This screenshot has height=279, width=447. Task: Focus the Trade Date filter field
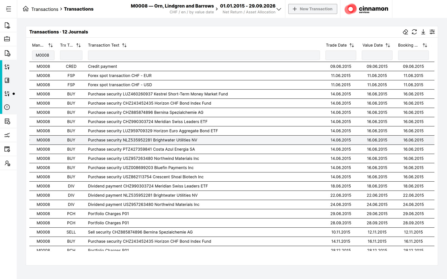coord(341,55)
